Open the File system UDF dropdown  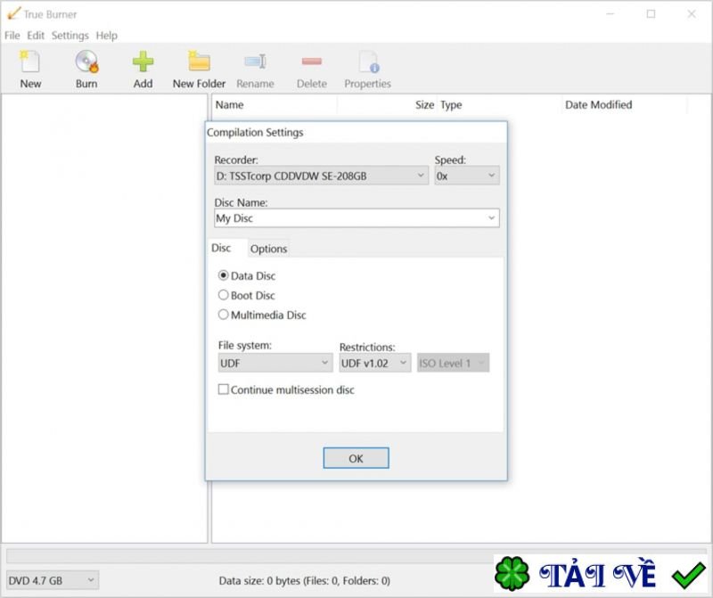pos(275,363)
